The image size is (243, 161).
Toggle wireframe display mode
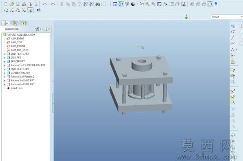[192, 4]
